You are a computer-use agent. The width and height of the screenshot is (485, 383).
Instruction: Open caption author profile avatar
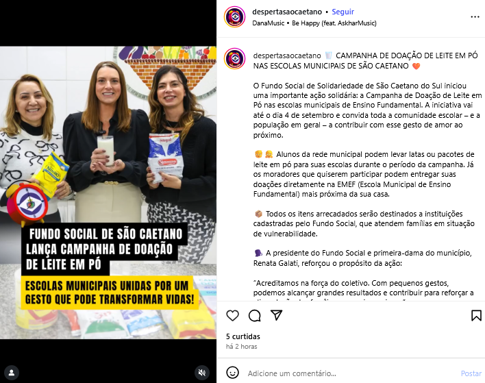[x=235, y=58]
